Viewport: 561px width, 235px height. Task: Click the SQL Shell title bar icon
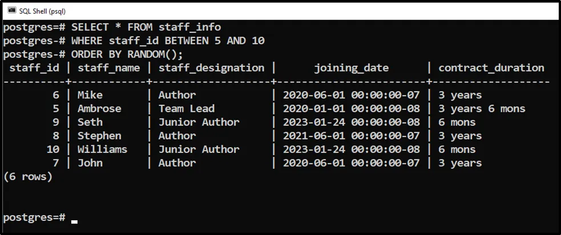coord(11,10)
